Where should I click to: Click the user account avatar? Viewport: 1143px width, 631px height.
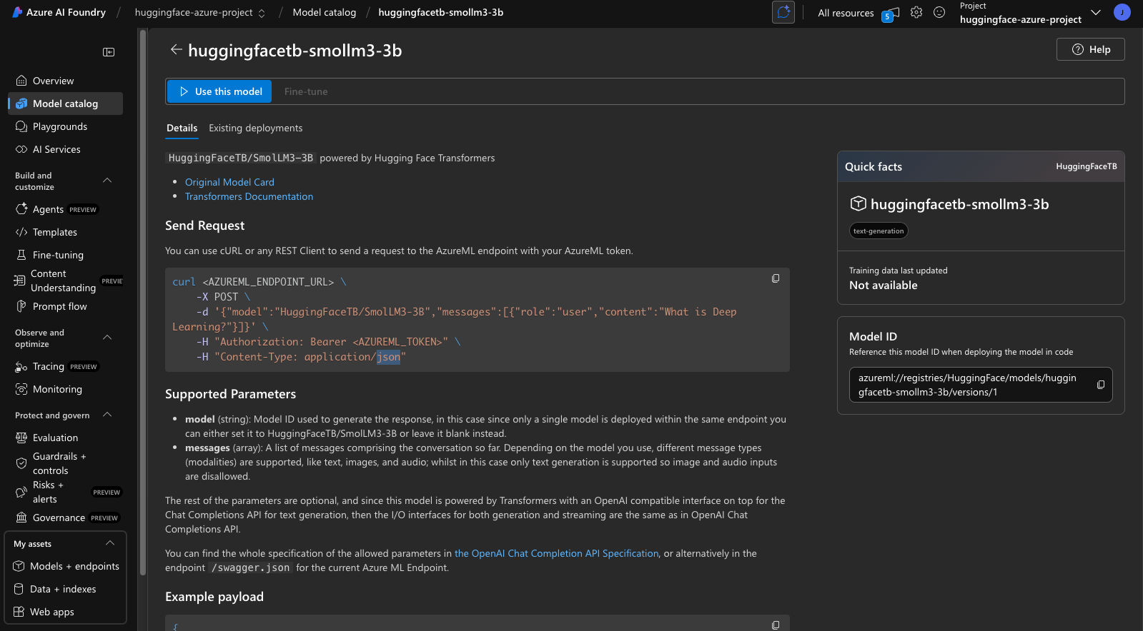click(1122, 12)
